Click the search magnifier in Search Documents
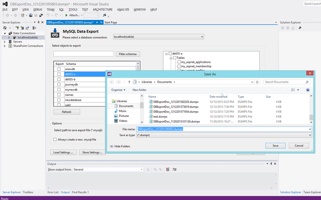 click(x=307, y=82)
